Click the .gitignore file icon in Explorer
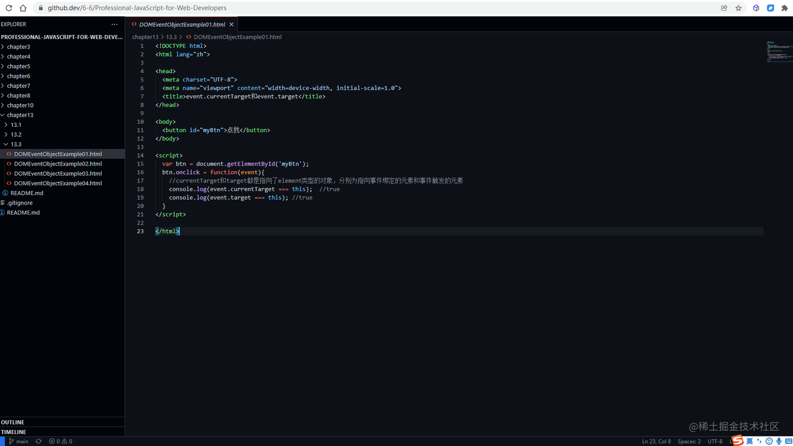 point(4,203)
